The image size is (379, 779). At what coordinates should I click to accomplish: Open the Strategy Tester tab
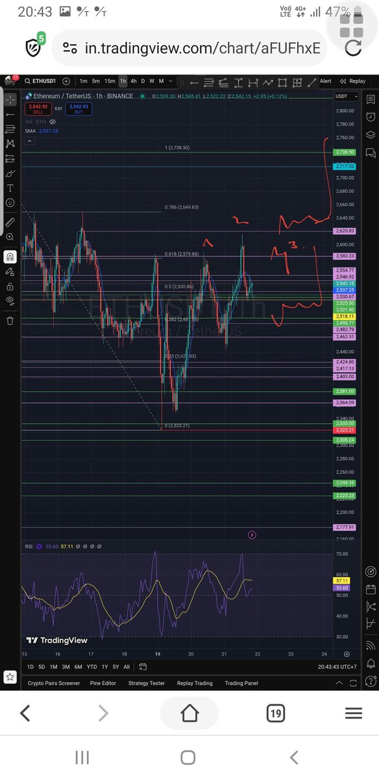coord(147,683)
